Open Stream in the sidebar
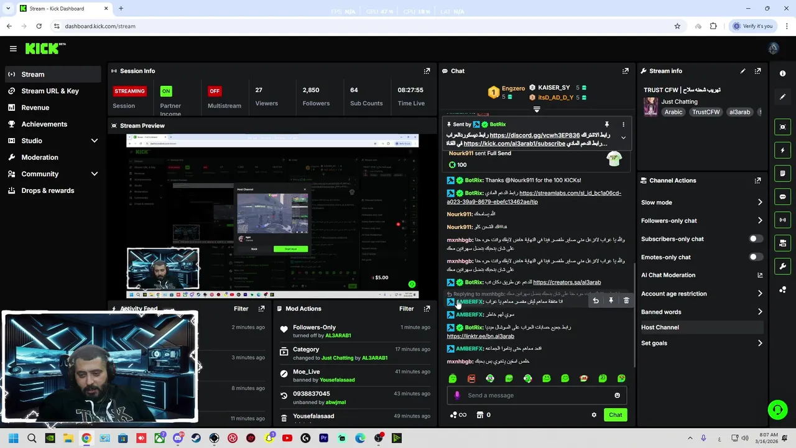The image size is (796, 448). 53,74
